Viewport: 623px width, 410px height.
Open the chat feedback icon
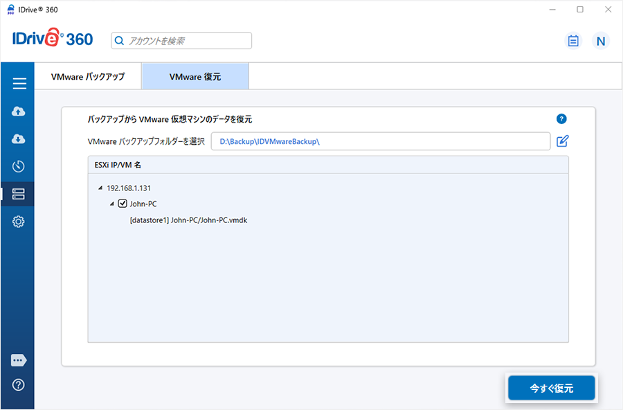click(x=19, y=360)
